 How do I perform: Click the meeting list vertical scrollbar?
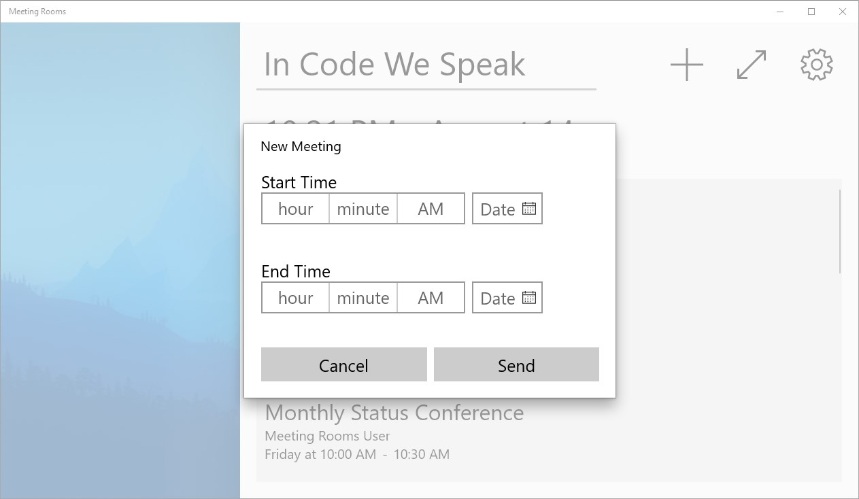[x=840, y=231]
